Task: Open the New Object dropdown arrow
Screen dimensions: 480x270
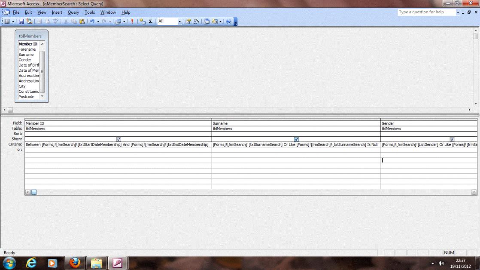Action: click(220, 21)
